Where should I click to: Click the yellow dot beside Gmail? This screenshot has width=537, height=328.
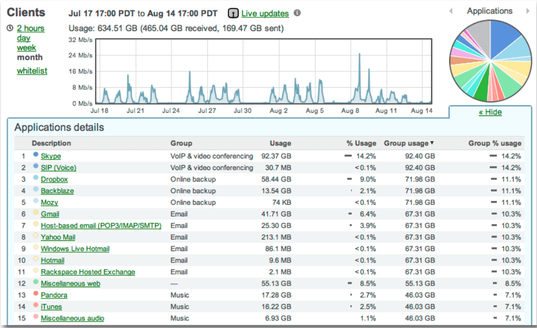click(x=35, y=212)
